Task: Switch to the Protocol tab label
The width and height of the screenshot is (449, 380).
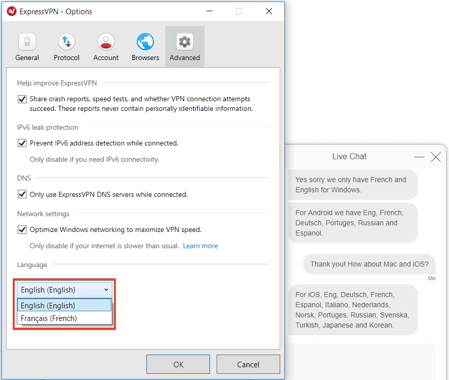Action: [x=67, y=57]
